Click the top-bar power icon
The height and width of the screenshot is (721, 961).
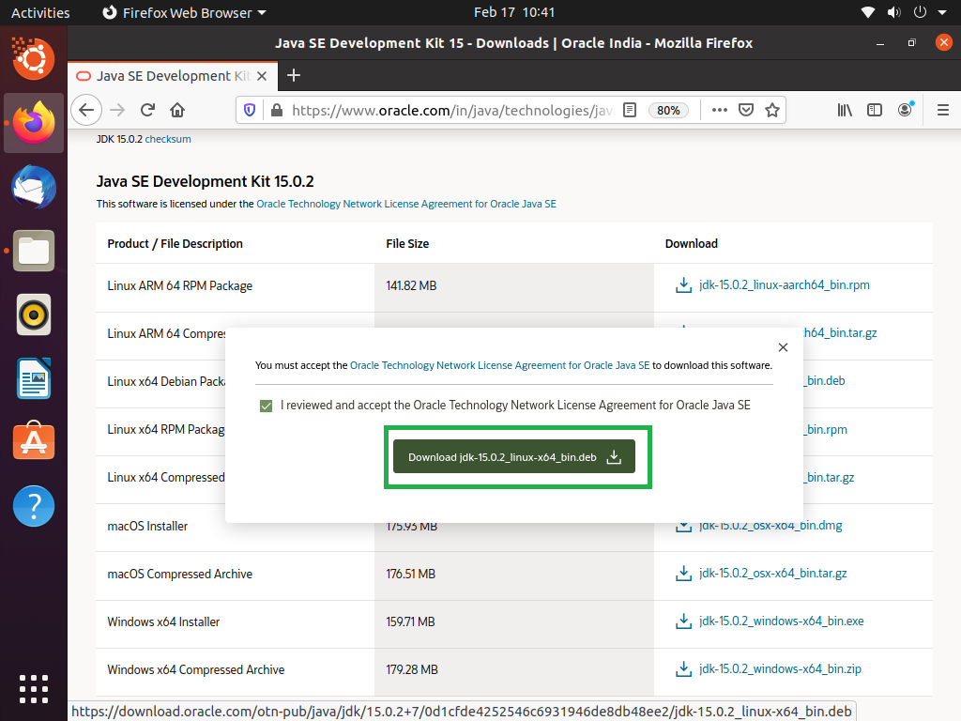tap(920, 12)
